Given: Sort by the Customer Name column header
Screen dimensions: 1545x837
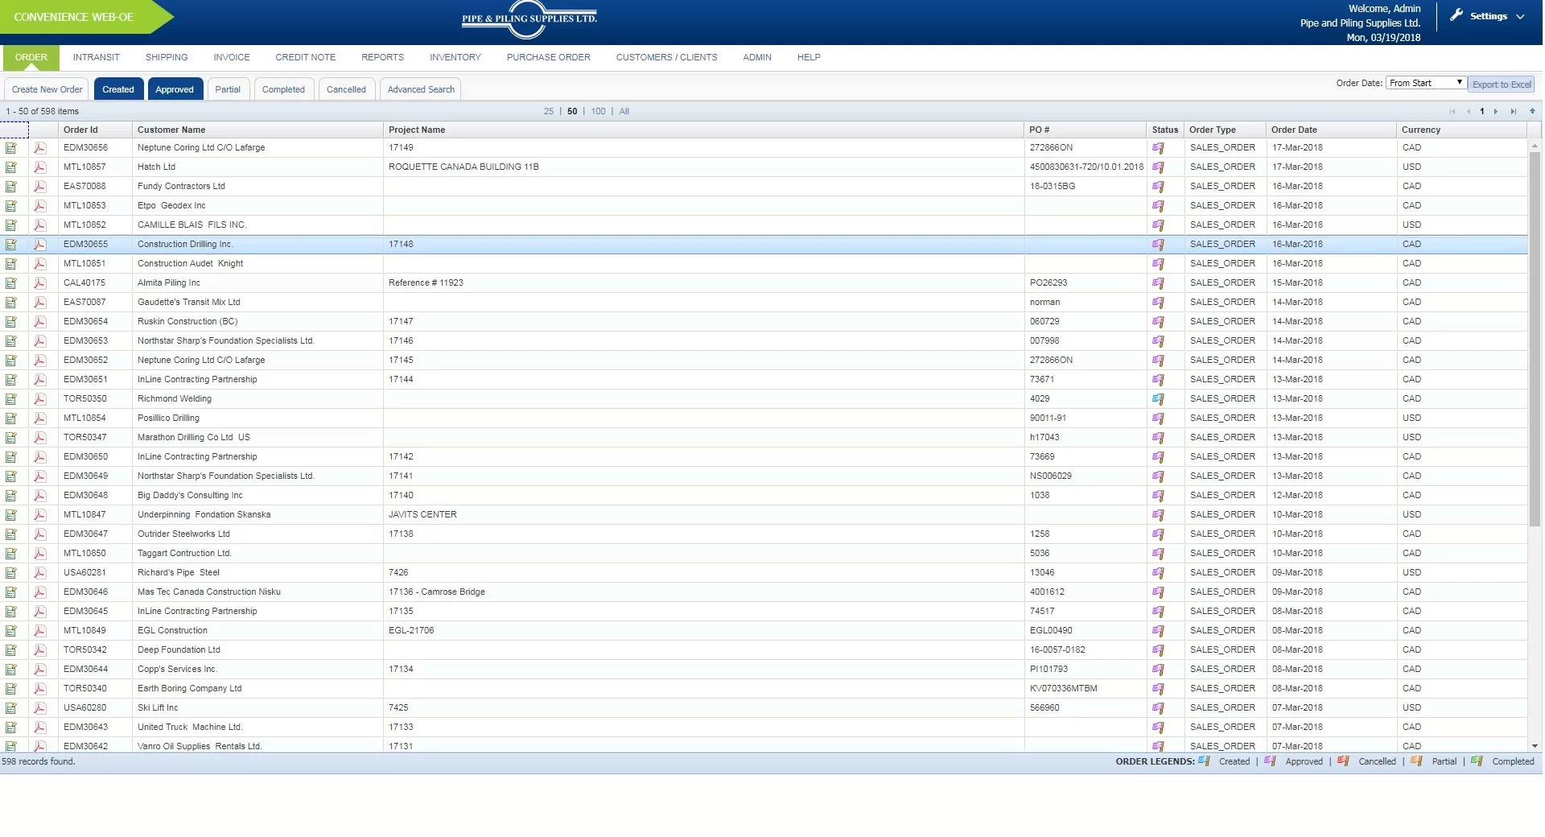Looking at the screenshot, I should pyautogui.click(x=171, y=130).
